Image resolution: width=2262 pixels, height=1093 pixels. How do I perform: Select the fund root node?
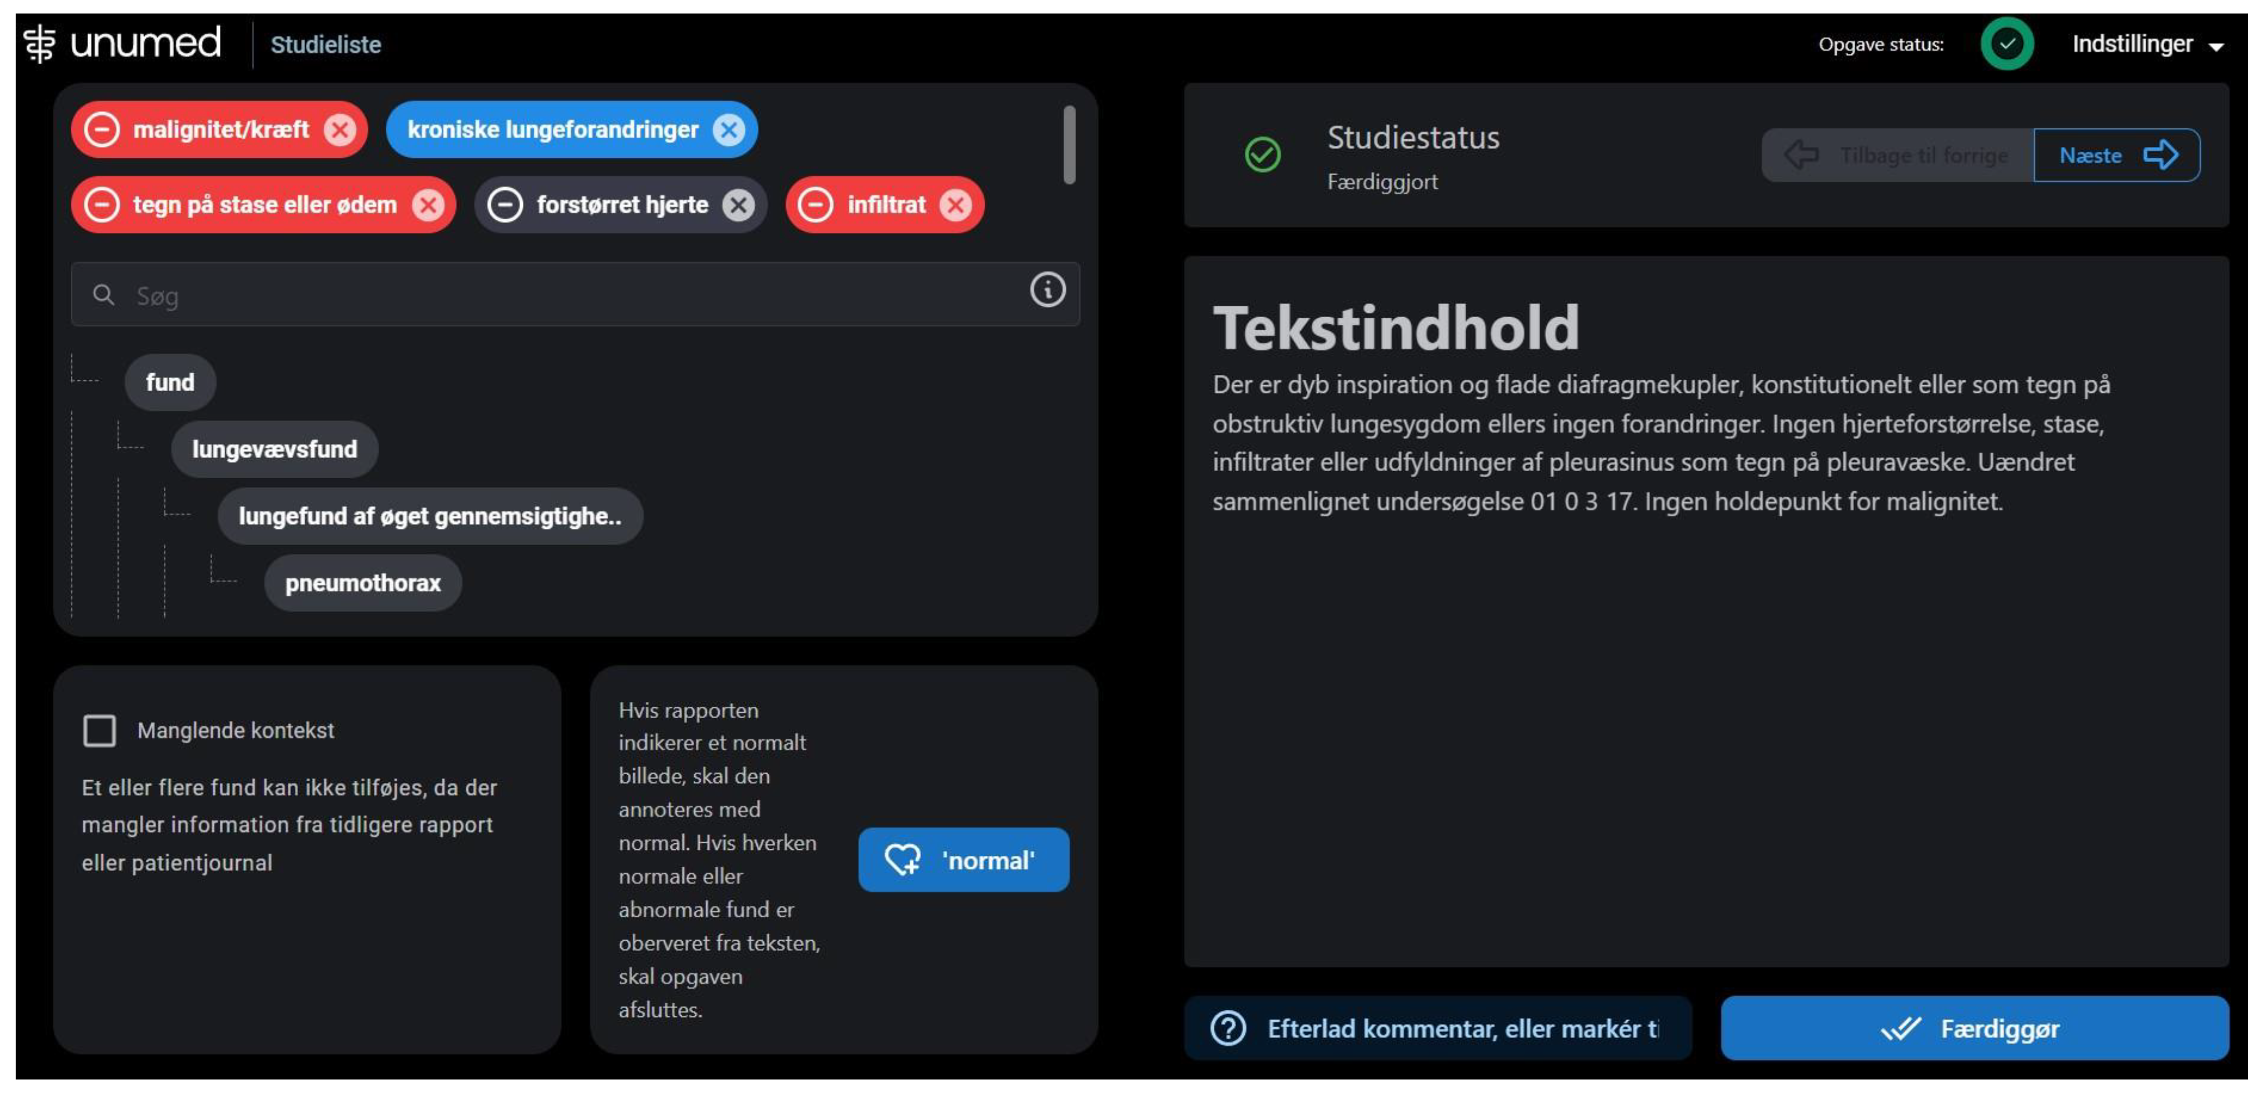click(170, 383)
